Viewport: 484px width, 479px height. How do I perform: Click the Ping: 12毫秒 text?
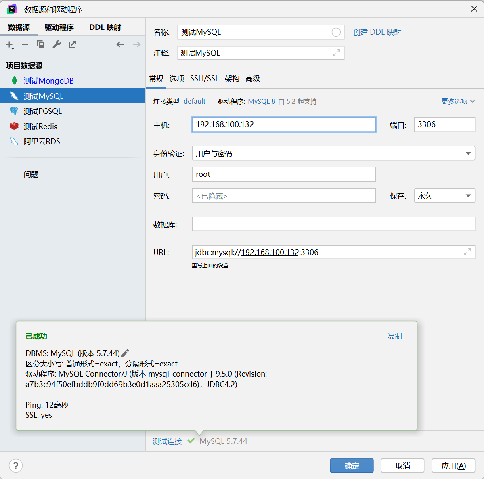46,405
